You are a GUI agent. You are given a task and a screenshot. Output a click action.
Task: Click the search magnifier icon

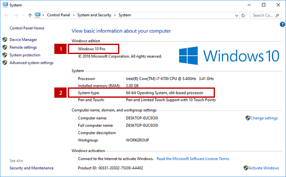point(277,16)
